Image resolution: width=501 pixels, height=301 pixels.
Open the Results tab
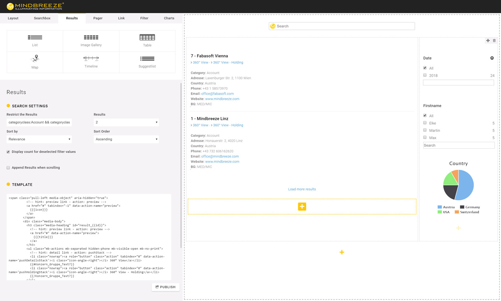72,18
